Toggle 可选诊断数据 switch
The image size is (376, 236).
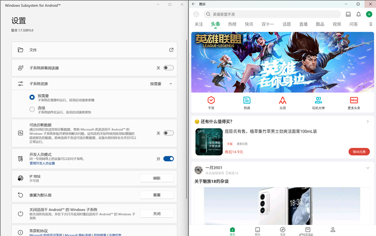pyautogui.click(x=168, y=133)
